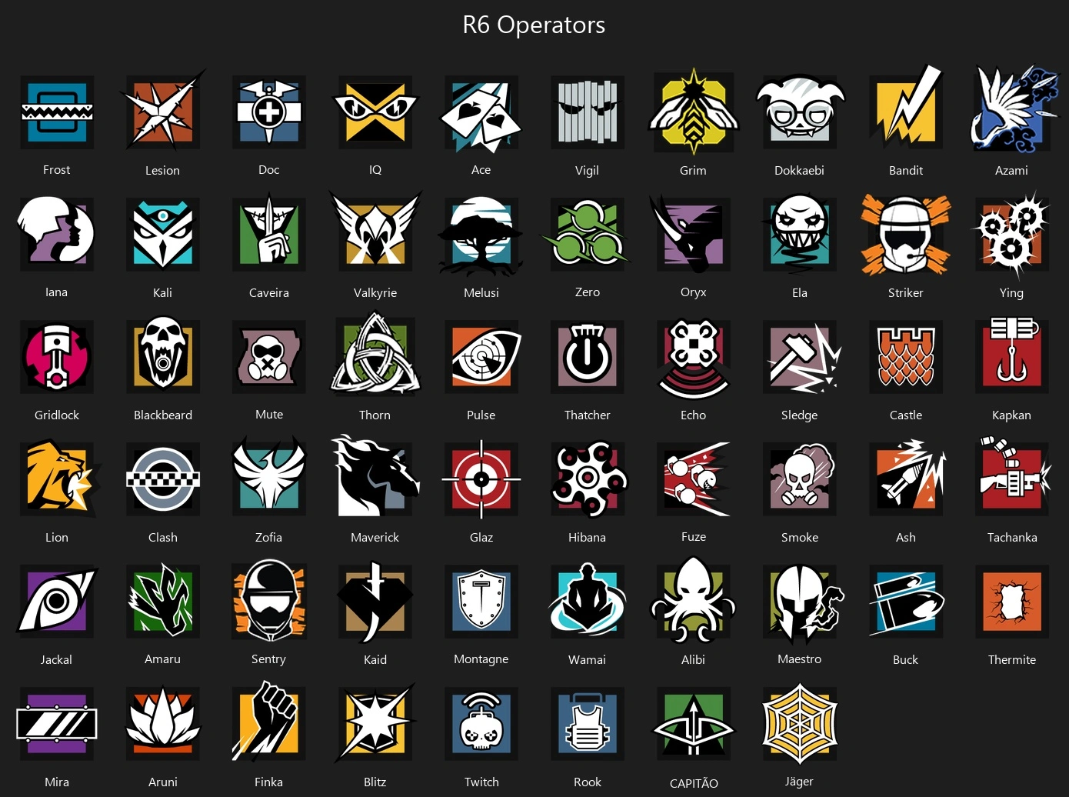This screenshot has height=797, width=1069.
Task: Choose the Alibi octopus icon
Action: click(x=694, y=600)
